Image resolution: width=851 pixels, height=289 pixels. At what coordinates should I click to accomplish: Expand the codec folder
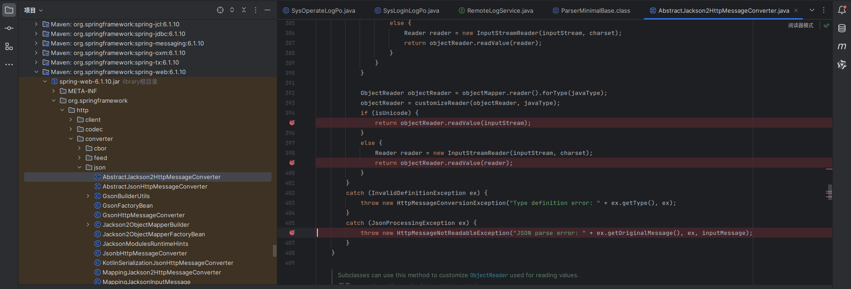coord(71,129)
